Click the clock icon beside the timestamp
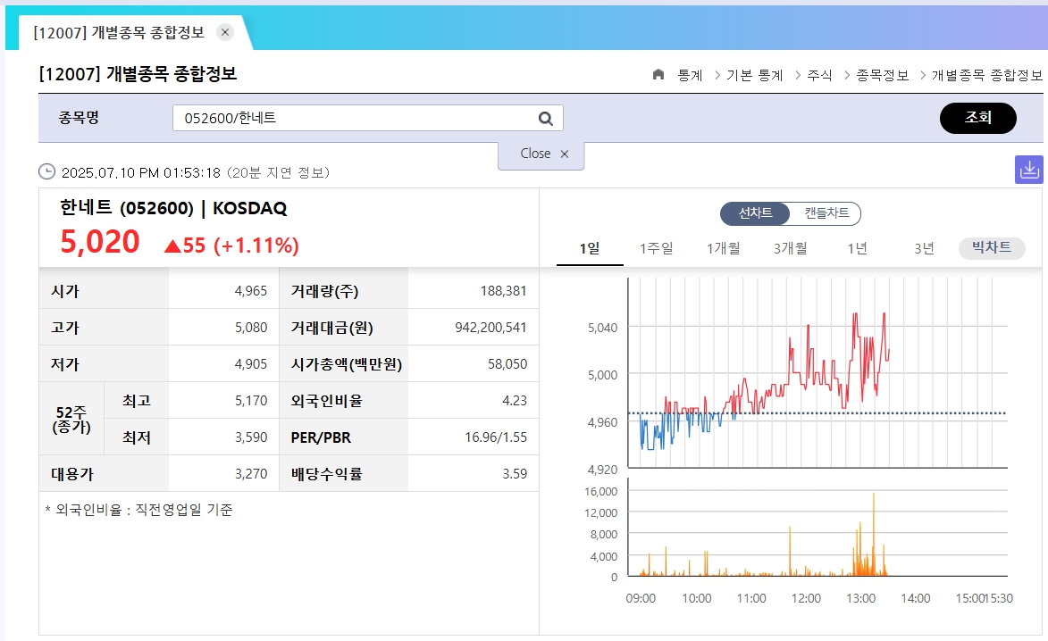 pos(46,171)
